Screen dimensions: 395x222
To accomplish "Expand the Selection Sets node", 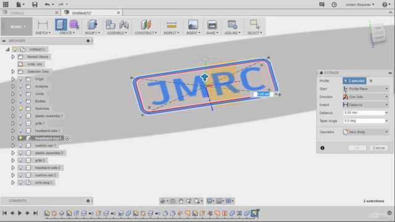I will [x=13, y=72].
